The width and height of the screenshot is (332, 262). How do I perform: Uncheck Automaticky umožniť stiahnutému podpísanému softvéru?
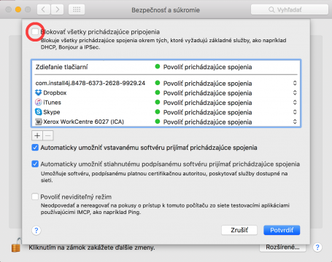pyautogui.click(x=35, y=164)
